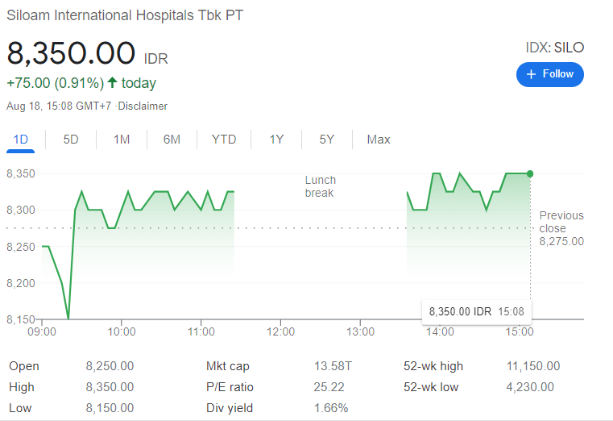Click the Lunch break label on chart

click(320, 186)
